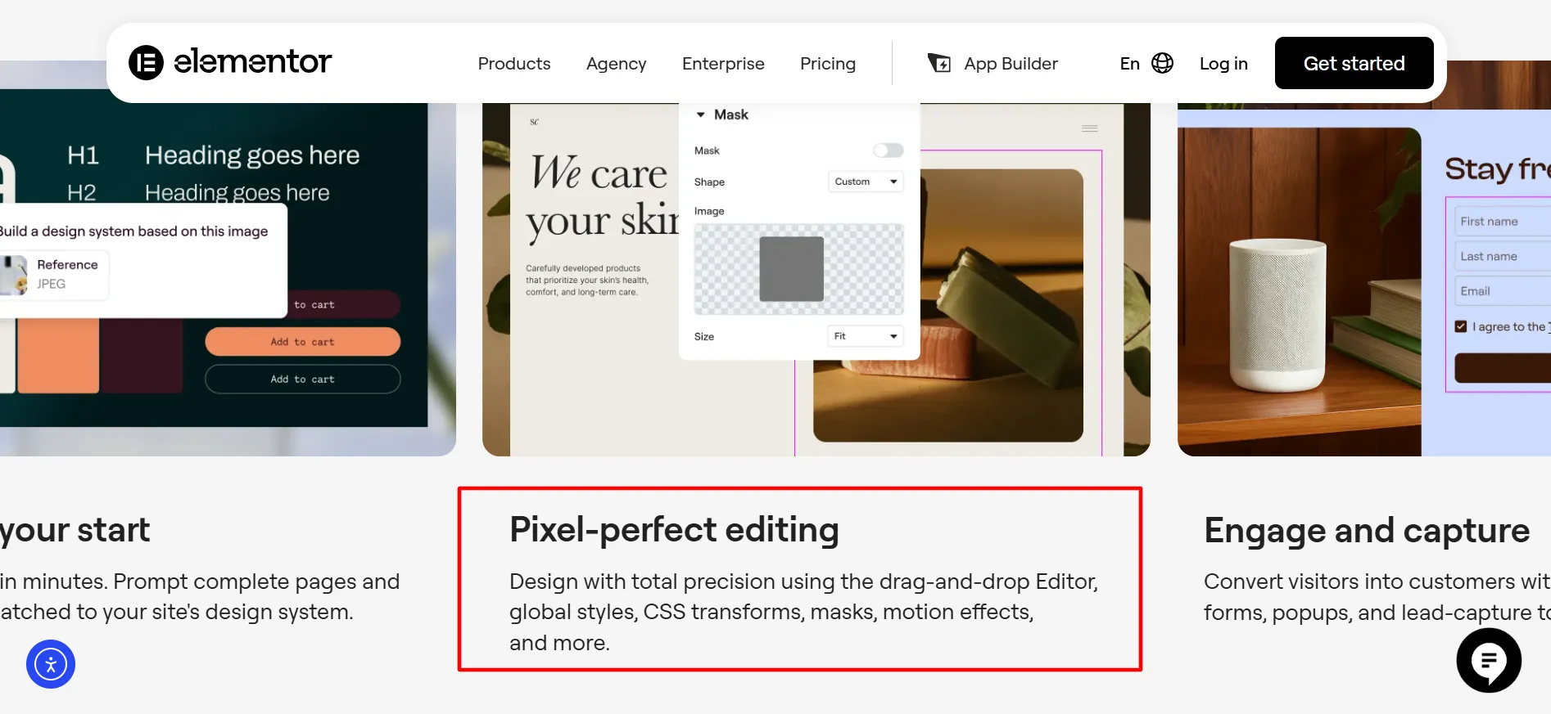The image size is (1551, 714).
Task: Click the Elementor logo
Action: (x=230, y=62)
